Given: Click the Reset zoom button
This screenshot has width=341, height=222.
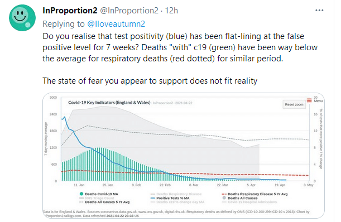Looking at the screenshot, I should (294, 105).
